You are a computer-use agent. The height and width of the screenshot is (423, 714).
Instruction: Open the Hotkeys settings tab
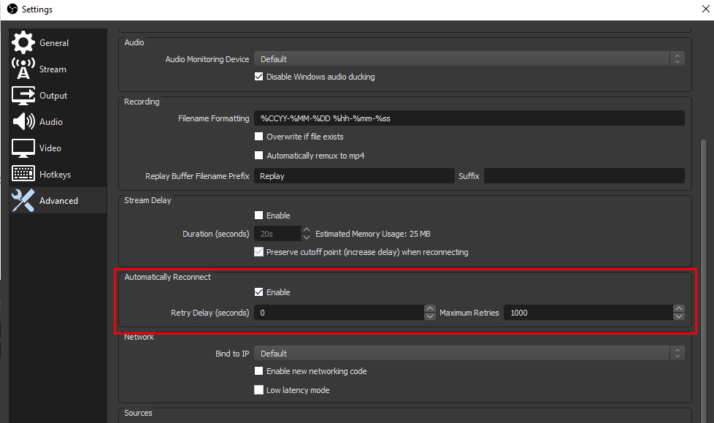tap(58, 174)
